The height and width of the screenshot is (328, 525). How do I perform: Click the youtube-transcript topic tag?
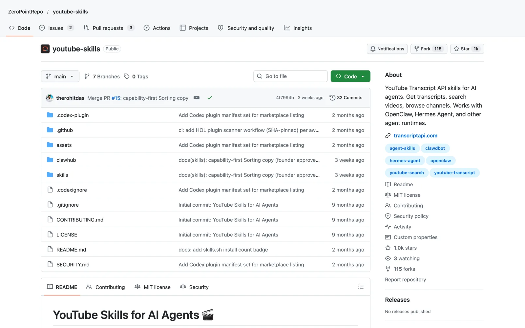[454, 173]
